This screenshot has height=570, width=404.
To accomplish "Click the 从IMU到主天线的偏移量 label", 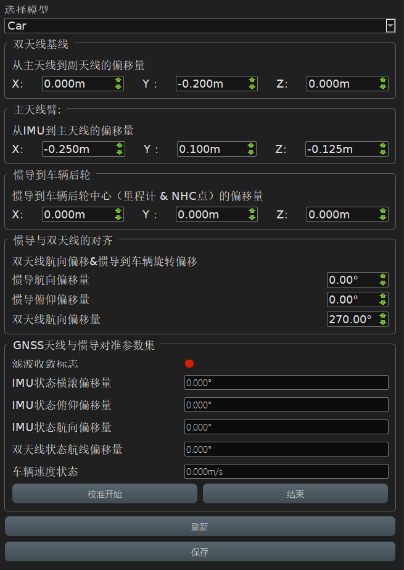I will pos(73,131).
